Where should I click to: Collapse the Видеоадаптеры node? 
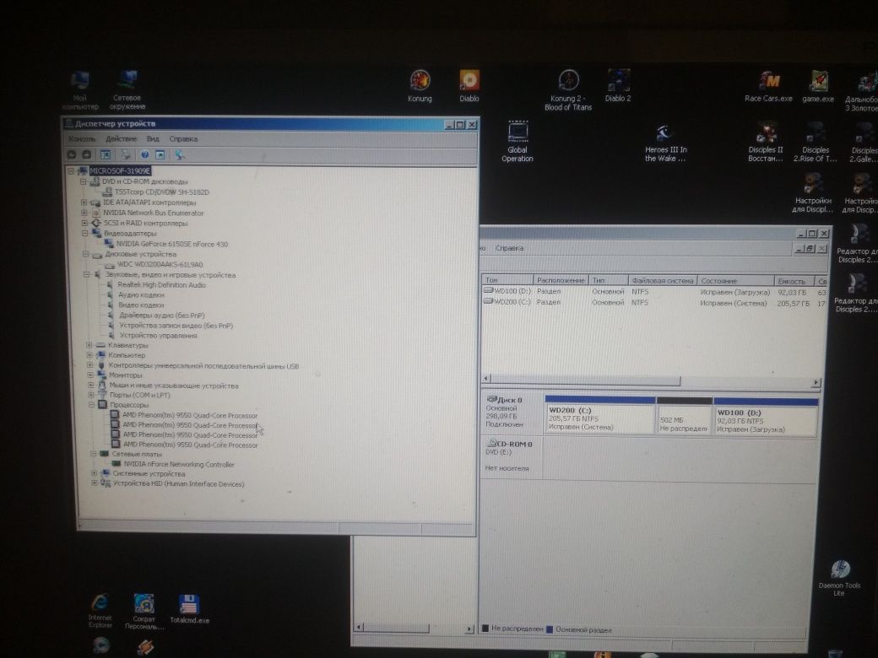click(85, 233)
